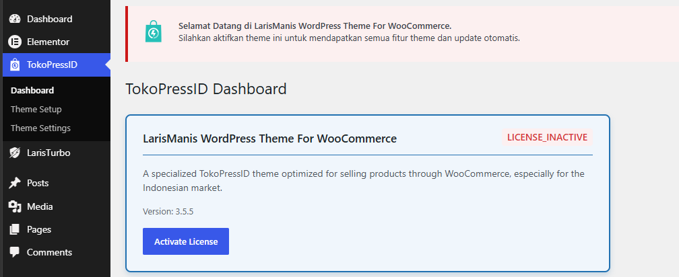
Task: Click the Pages icon in sidebar
Action: pyautogui.click(x=15, y=229)
